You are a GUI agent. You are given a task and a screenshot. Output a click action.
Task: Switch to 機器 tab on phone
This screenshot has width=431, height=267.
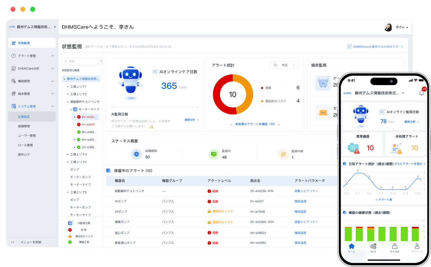(x=373, y=248)
